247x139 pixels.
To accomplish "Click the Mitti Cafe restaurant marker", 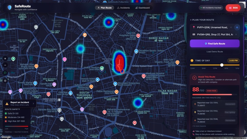I will click(x=177, y=62).
